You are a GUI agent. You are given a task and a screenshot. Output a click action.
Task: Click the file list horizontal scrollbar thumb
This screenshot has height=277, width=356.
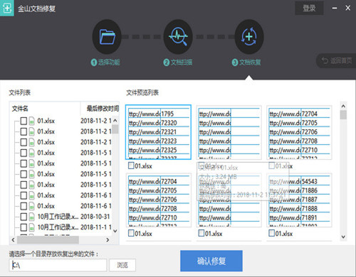(x=48, y=240)
